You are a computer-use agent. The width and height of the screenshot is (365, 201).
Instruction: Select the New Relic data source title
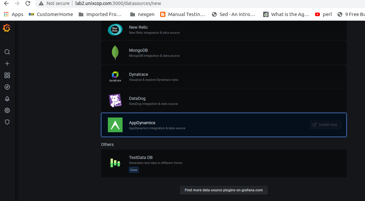pos(138,27)
